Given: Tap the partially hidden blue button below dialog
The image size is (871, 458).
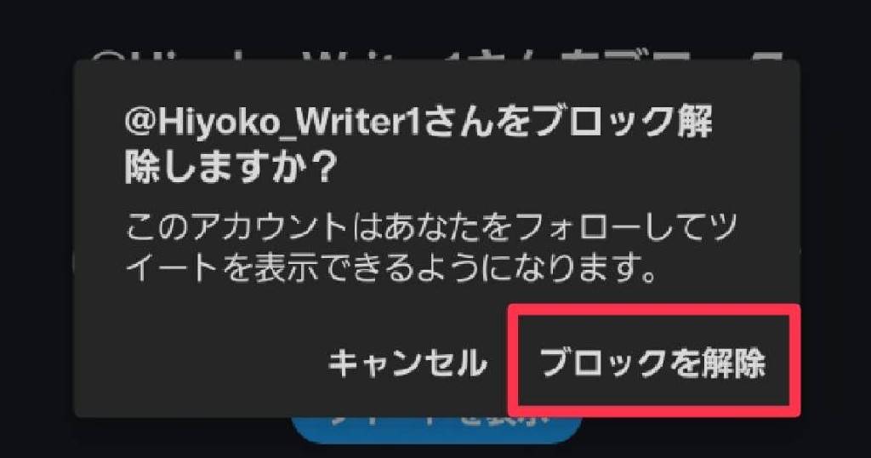Looking at the screenshot, I should (x=436, y=429).
